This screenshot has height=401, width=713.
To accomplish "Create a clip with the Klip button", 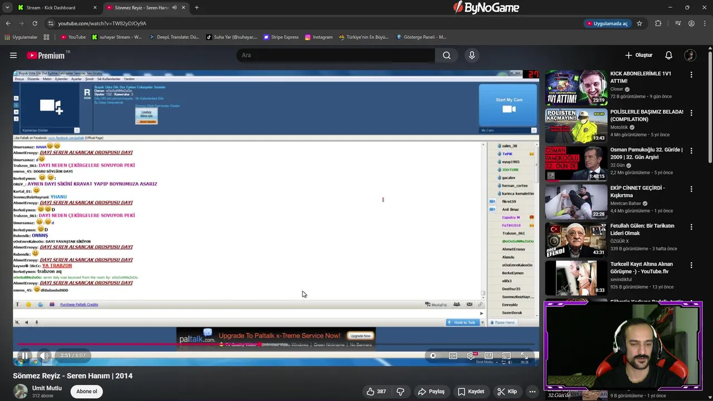I will (x=507, y=392).
